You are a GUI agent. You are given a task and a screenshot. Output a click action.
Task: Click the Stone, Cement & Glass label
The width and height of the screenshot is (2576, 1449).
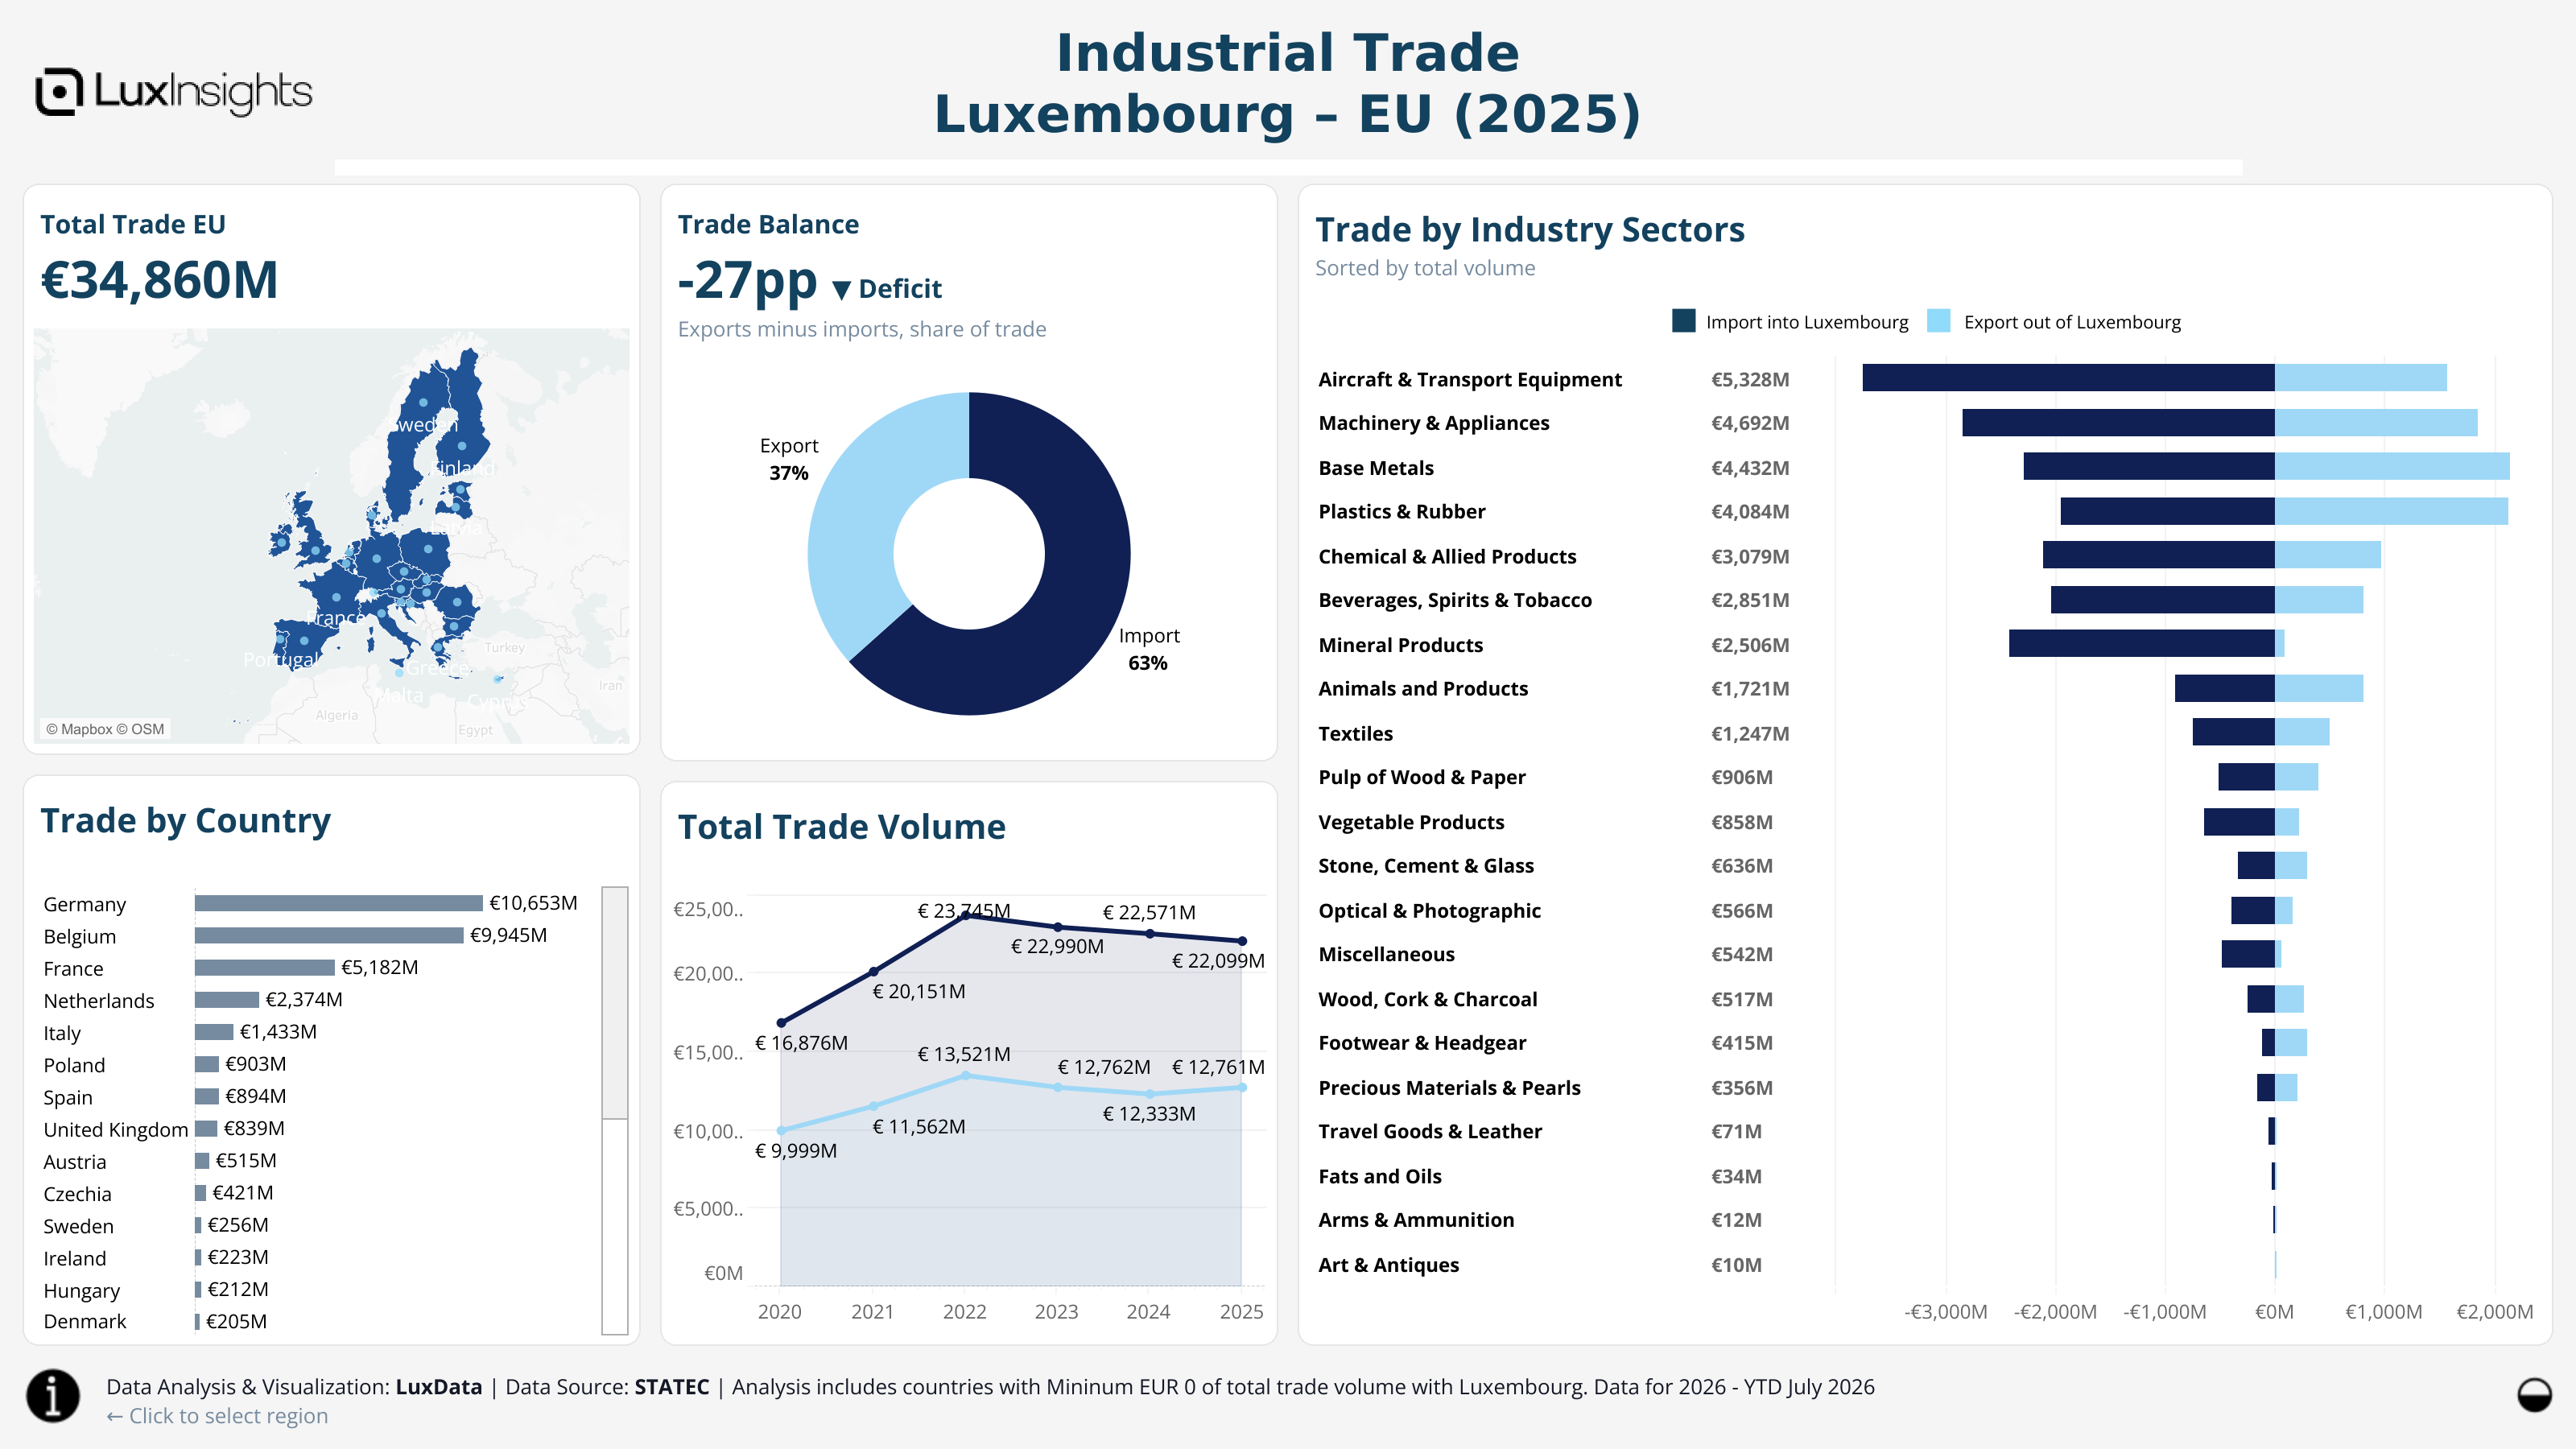[1426, 866]
